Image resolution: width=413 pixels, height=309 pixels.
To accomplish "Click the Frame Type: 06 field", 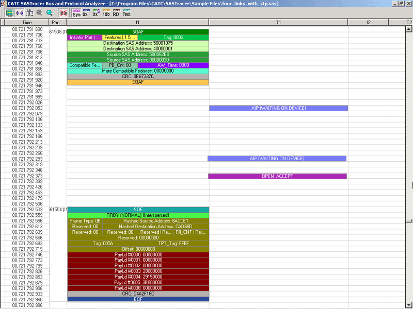I will (85, 221).
